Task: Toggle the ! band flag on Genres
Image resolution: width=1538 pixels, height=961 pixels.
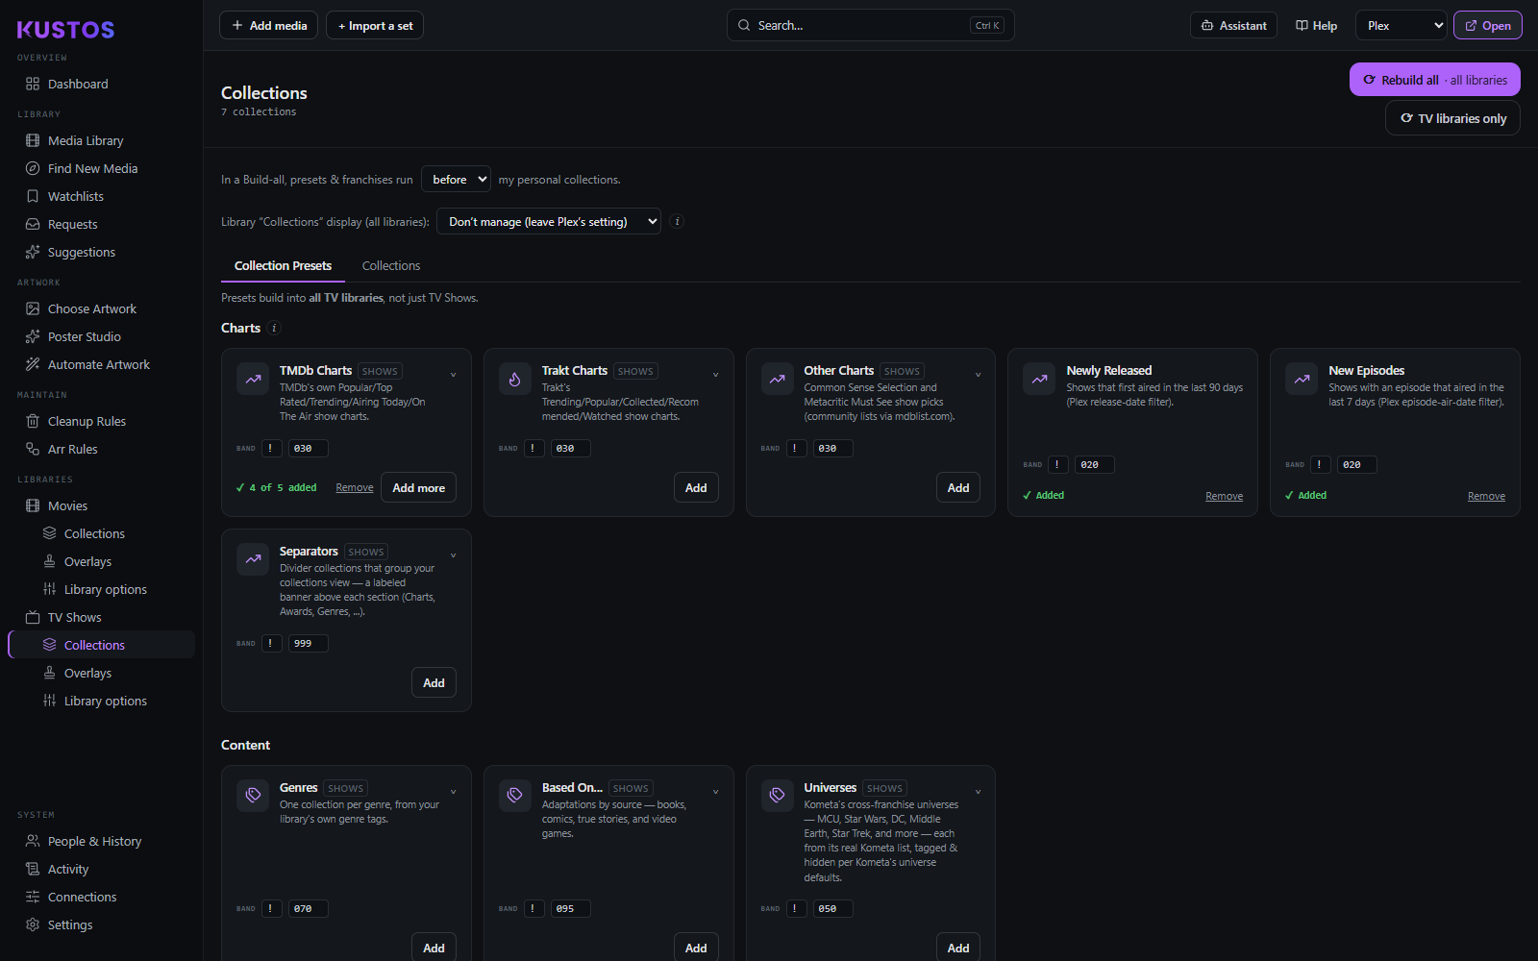Action: (271, 908)
